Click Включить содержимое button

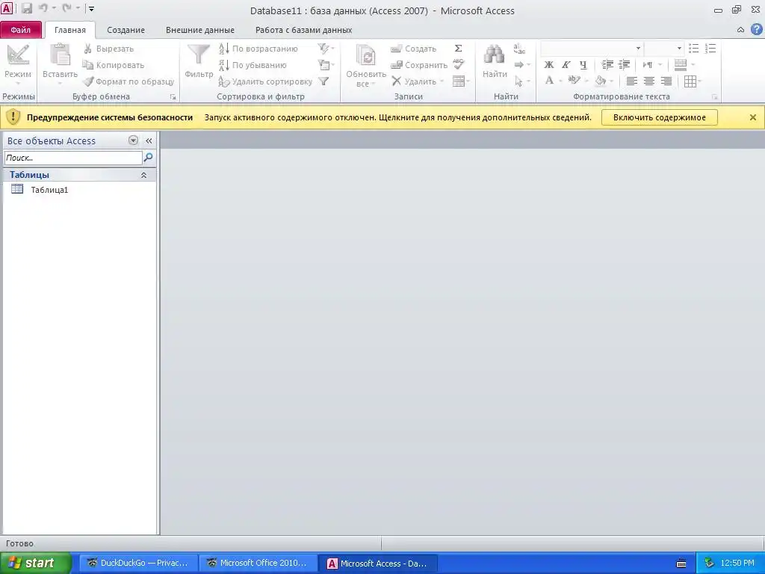pyautogui.click(x=659, y=117)
